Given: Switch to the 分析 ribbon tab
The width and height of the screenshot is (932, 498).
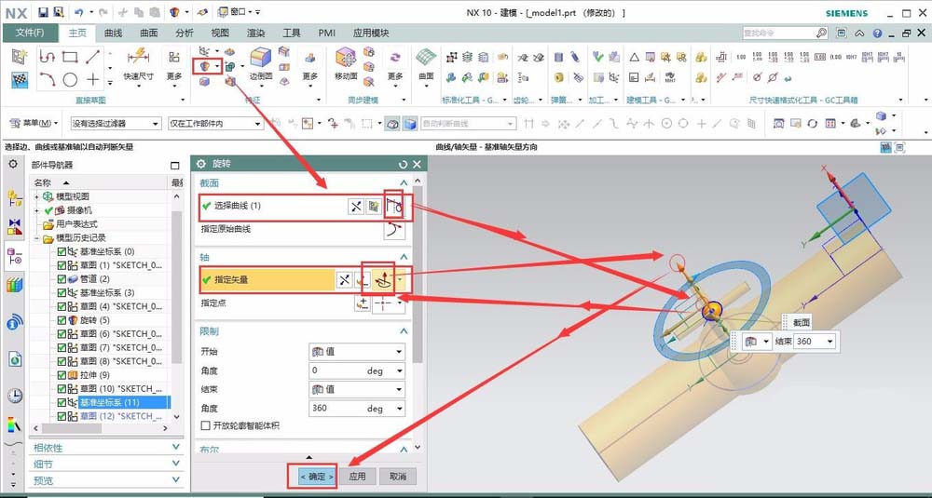Looking at the screenshot, I should (185, 34).
